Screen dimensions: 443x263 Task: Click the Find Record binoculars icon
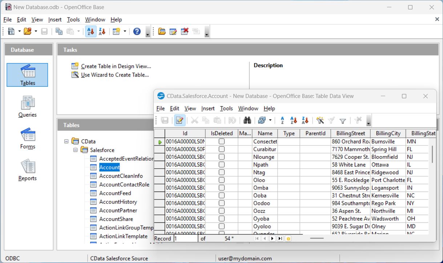pyautogui.click(x=247, y=120)
